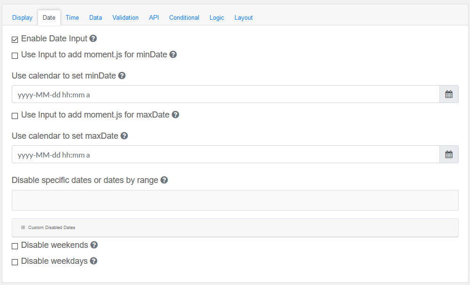The width and height of the screenshot is (470, 285).
Task: Go to the Display tab
Action: point(23,18)
